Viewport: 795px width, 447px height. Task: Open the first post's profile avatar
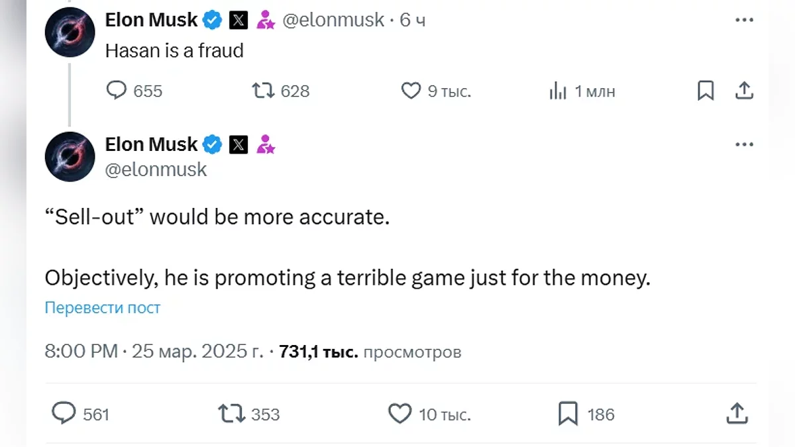coord(70,32)
